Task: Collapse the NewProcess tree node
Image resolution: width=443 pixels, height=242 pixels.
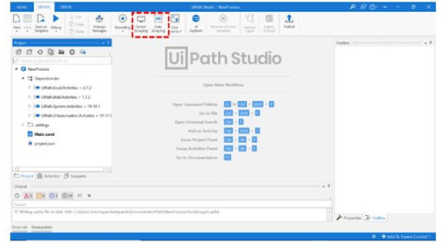Action: point(17,69)
